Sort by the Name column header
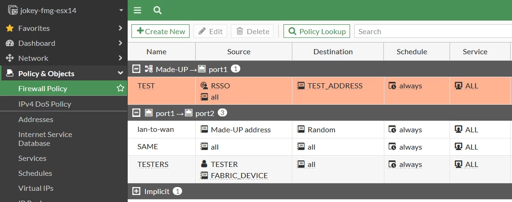The height and width of the screenshot is (202, 512). pos(156,52)
